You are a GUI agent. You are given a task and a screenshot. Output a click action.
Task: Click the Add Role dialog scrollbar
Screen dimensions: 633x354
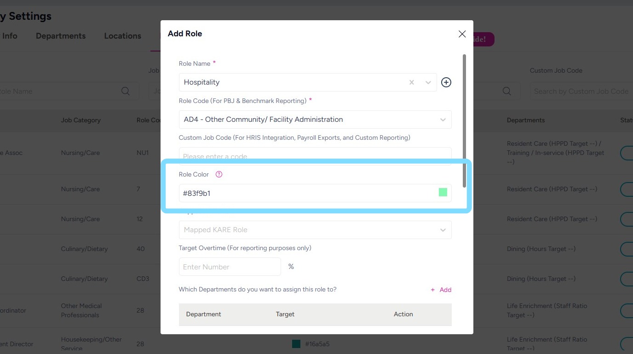point(464,120)
